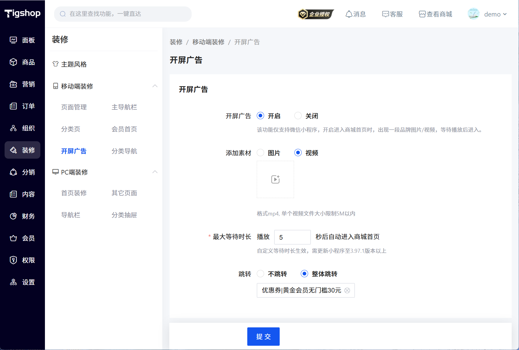Click the max wait seconds input field
Image resolution: width=519 pixels, height=350 pixels.
click(292, 237)
